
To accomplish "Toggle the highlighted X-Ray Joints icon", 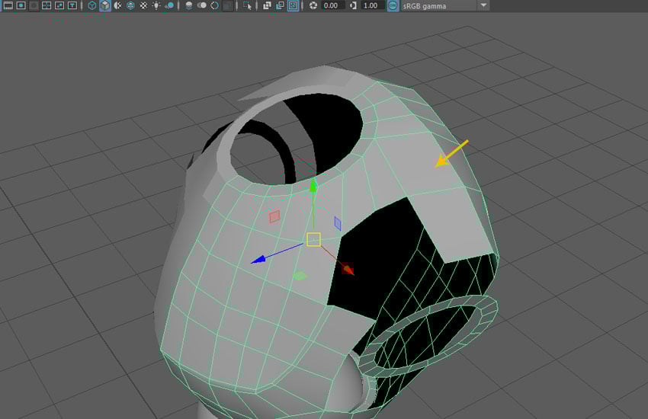I will (293, 5).
